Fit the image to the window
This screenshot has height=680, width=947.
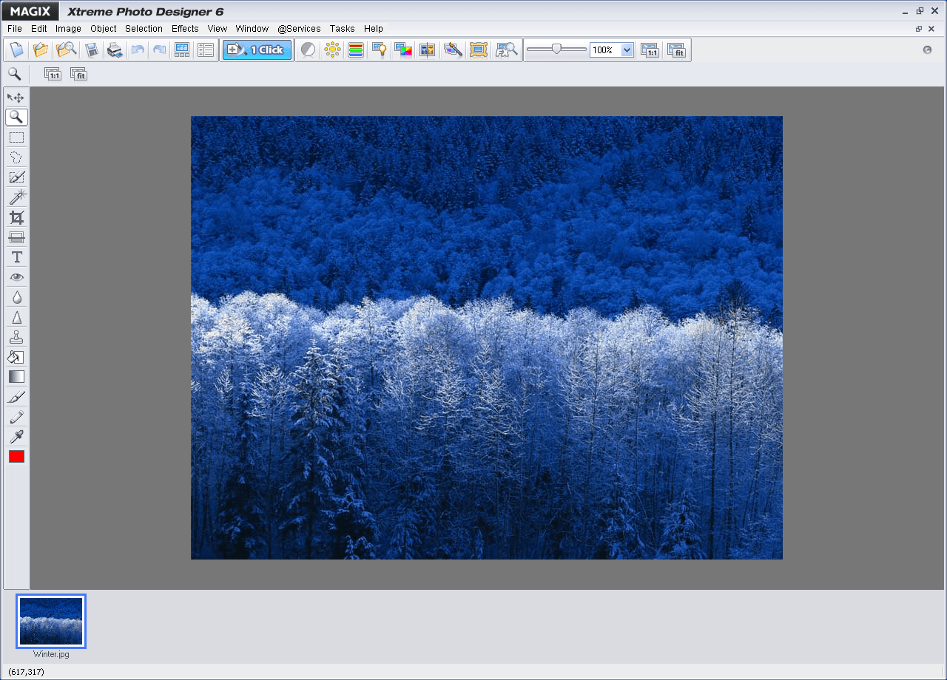coord(676,50)
